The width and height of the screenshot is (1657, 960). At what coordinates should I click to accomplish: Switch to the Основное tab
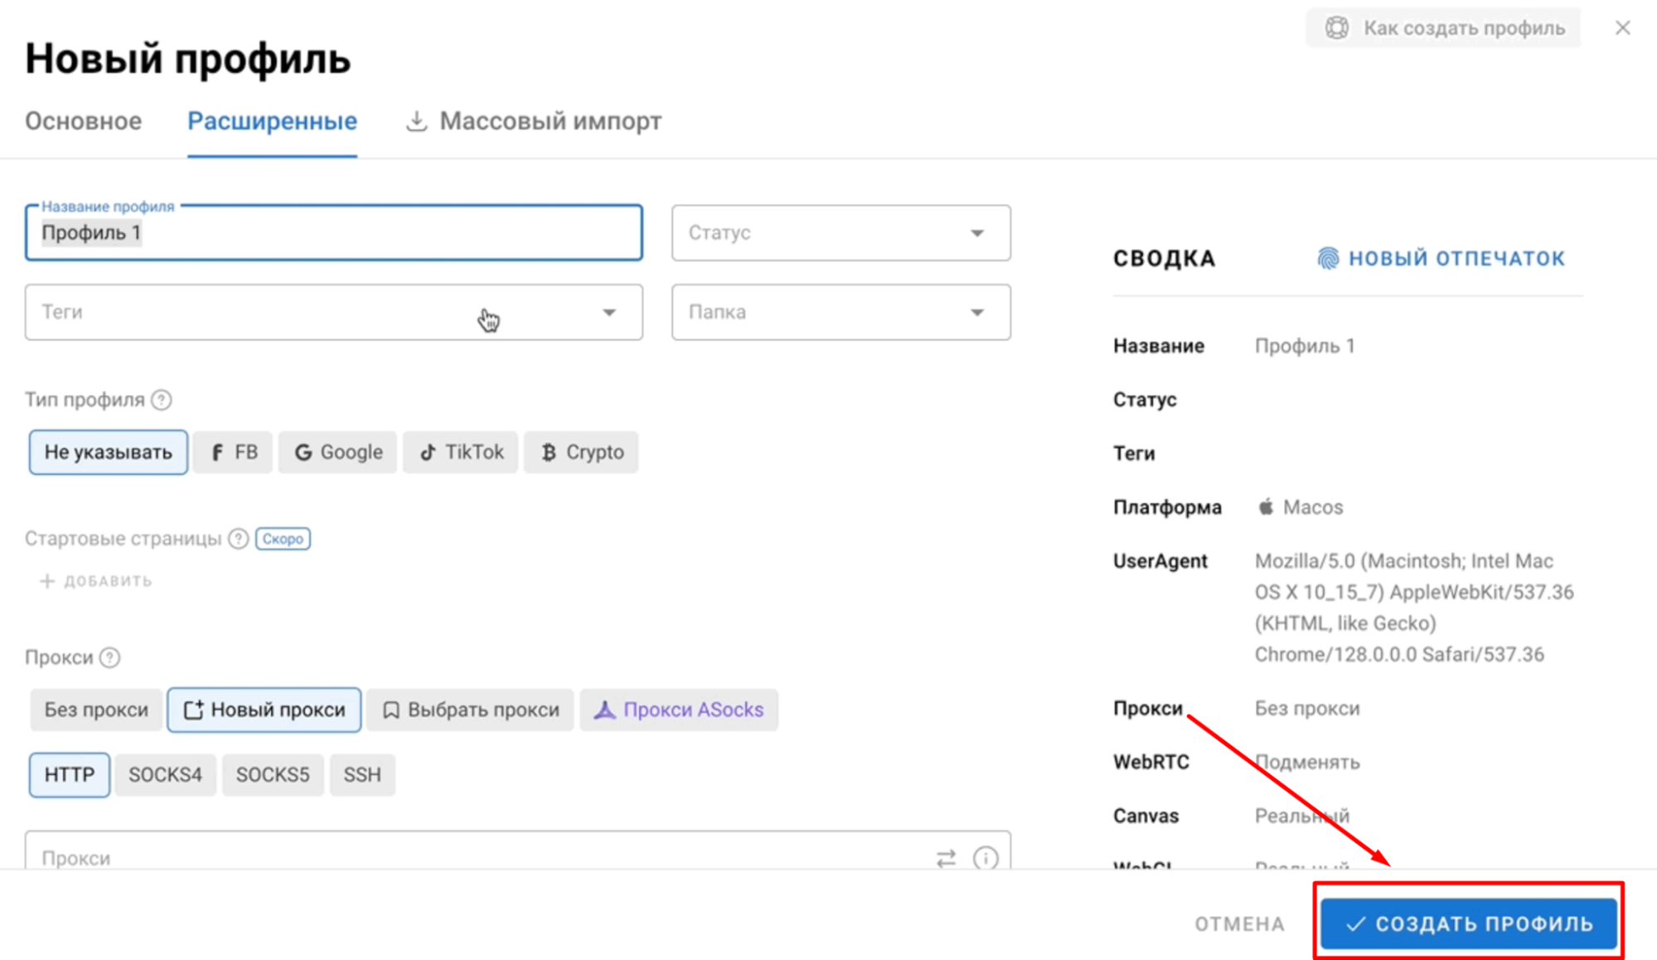click(84, 121)
